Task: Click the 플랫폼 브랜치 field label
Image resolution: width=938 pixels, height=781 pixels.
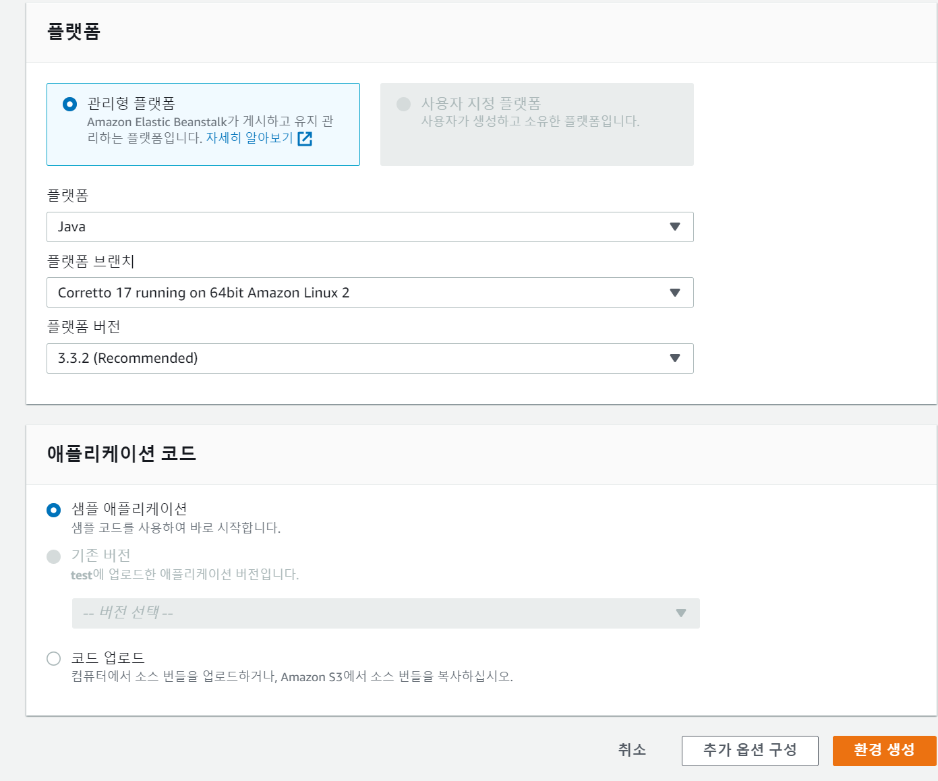Action: point(91,261)
